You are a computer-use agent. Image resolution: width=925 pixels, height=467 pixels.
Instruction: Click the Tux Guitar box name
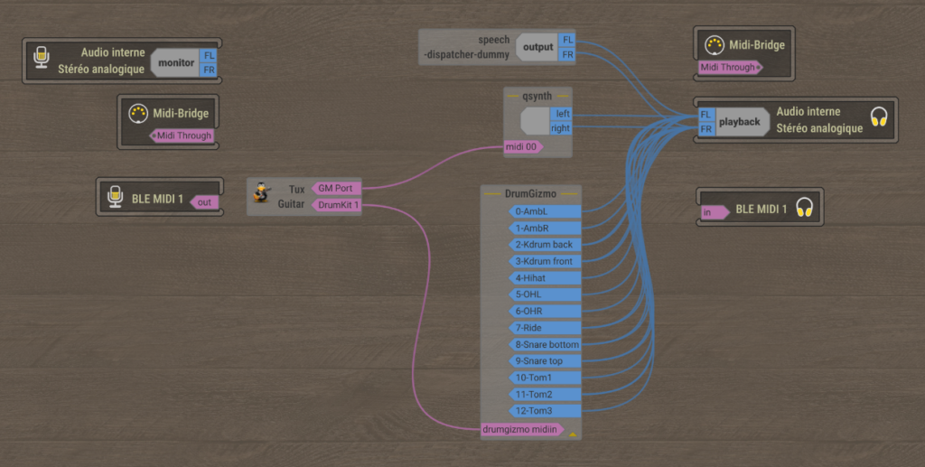[x=291, y=196]
